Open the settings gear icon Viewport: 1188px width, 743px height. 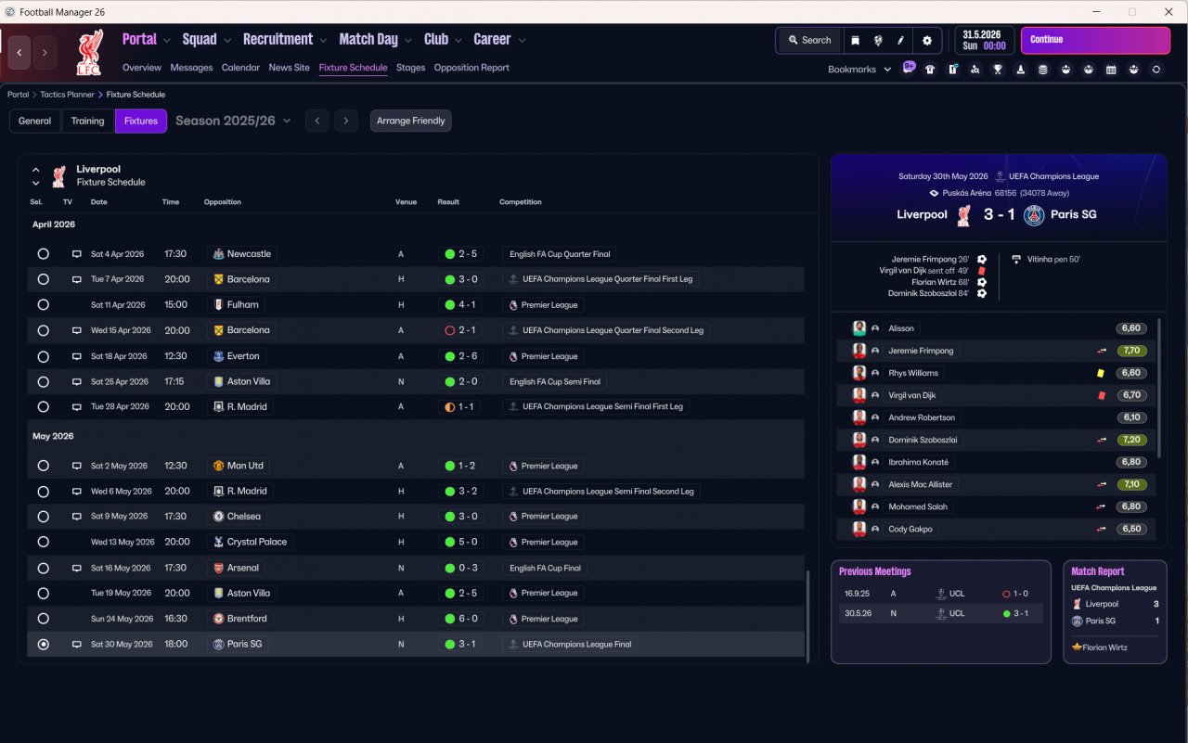(926, 41)
